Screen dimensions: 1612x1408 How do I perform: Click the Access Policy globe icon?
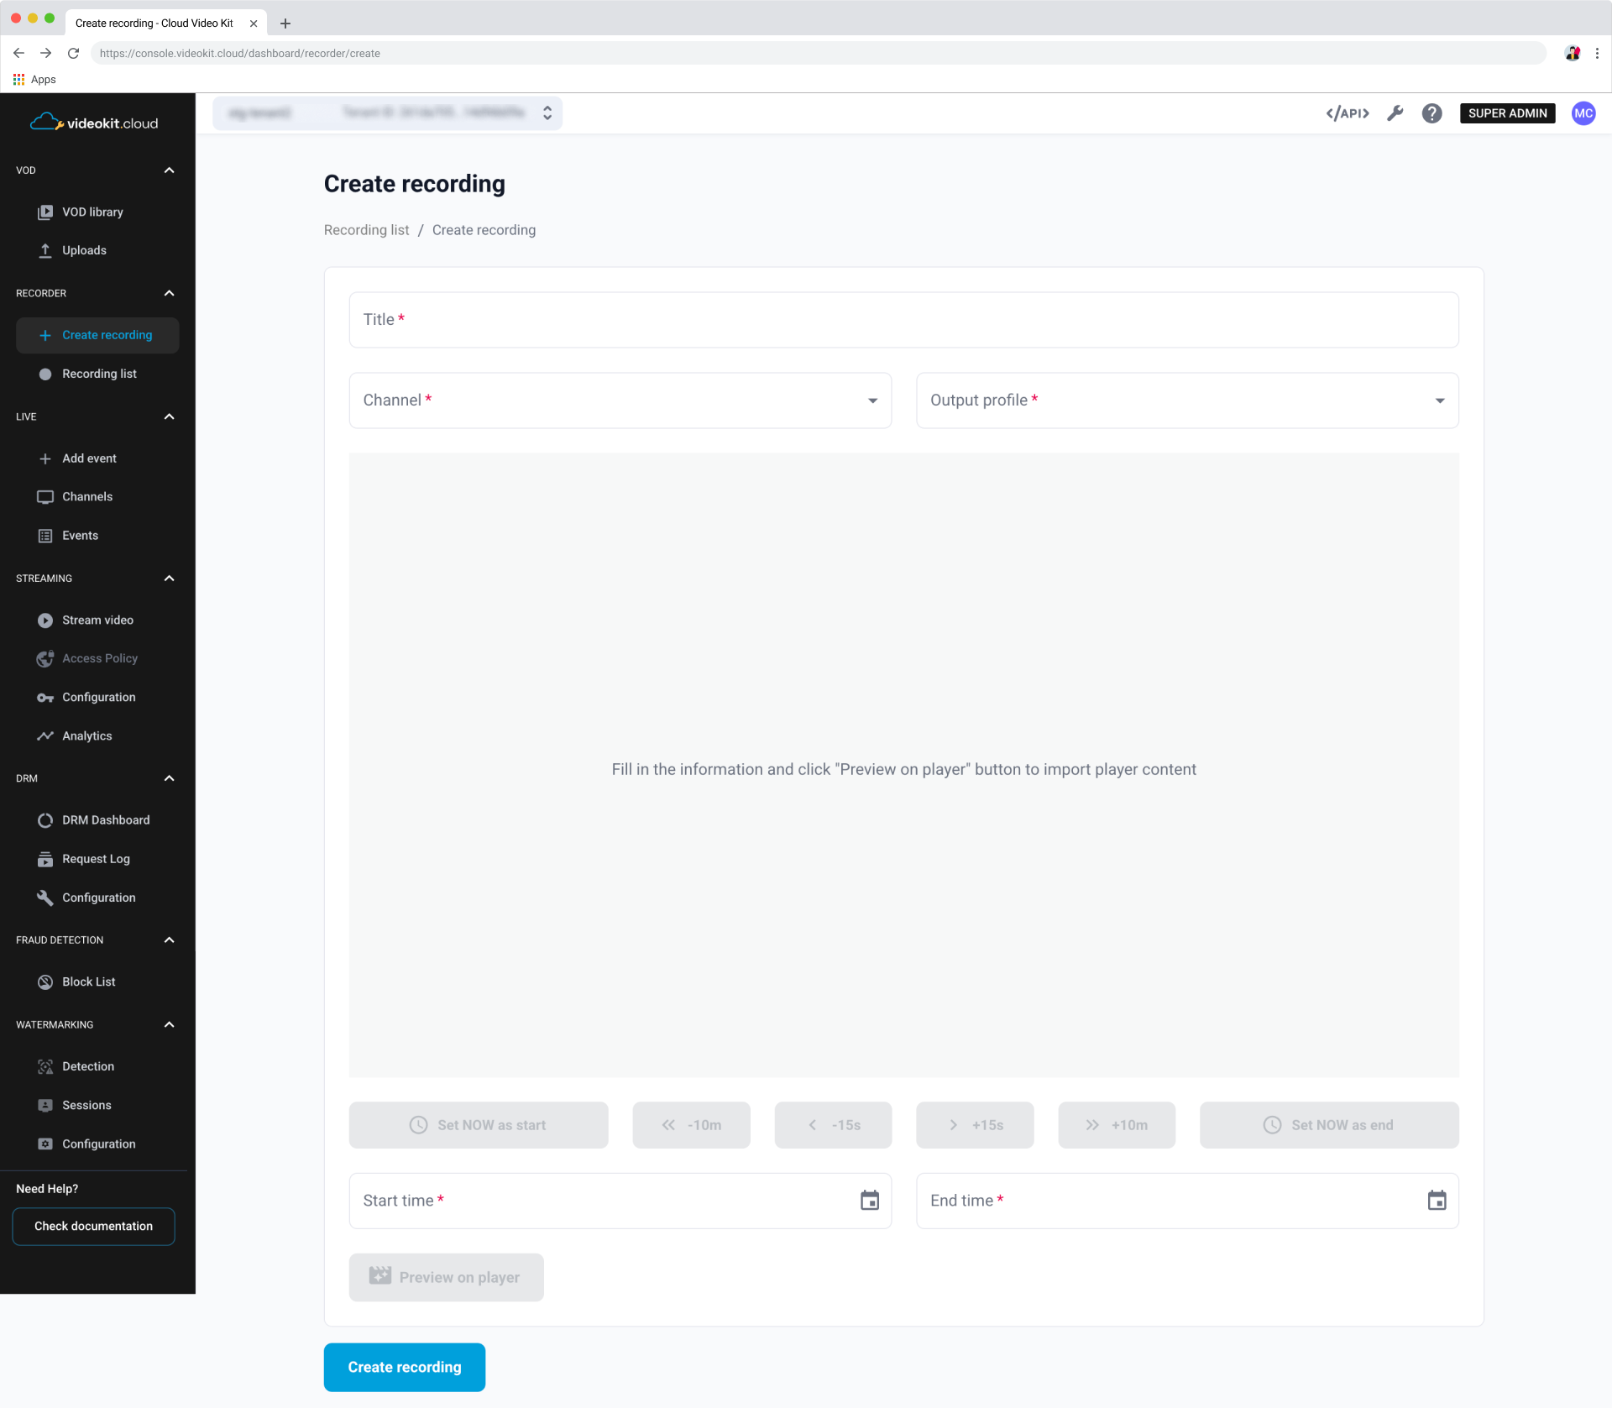click(x=45, y=659)
